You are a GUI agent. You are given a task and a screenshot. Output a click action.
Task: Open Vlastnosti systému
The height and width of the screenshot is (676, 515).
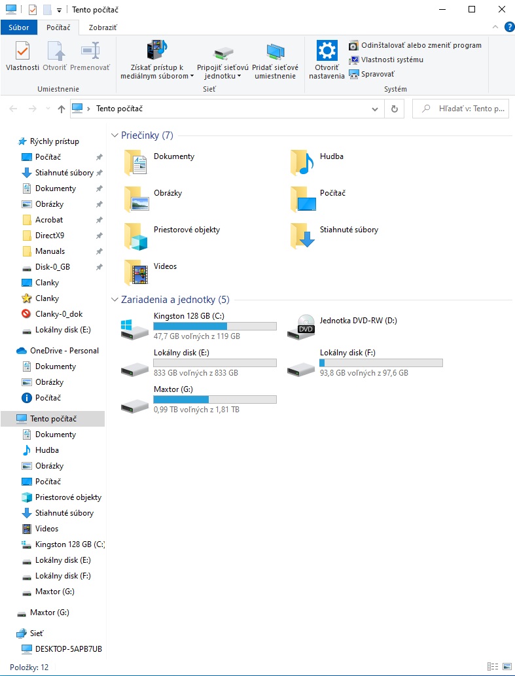coord(385,60)
